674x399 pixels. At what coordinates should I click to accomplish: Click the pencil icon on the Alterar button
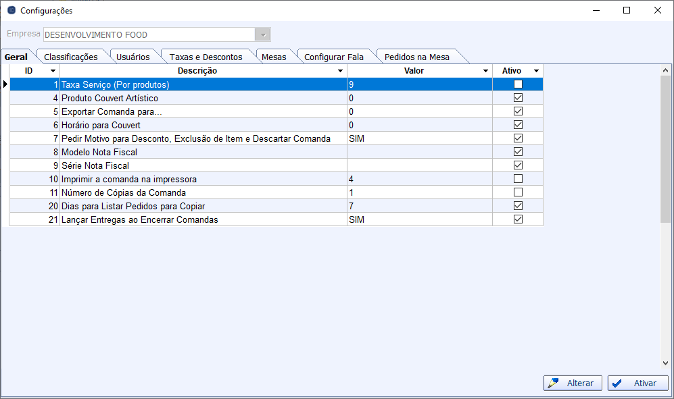(x=554, y=383)
